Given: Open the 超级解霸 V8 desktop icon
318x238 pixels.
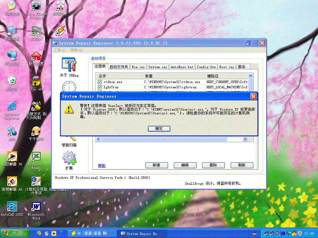Looking at the screenshot, I should click(x=12, y=159).
